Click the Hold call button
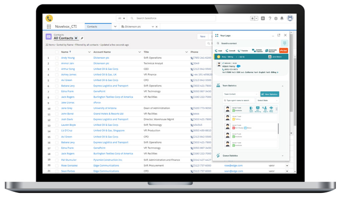This screenshot has width=342, height=200. [218, 51]
